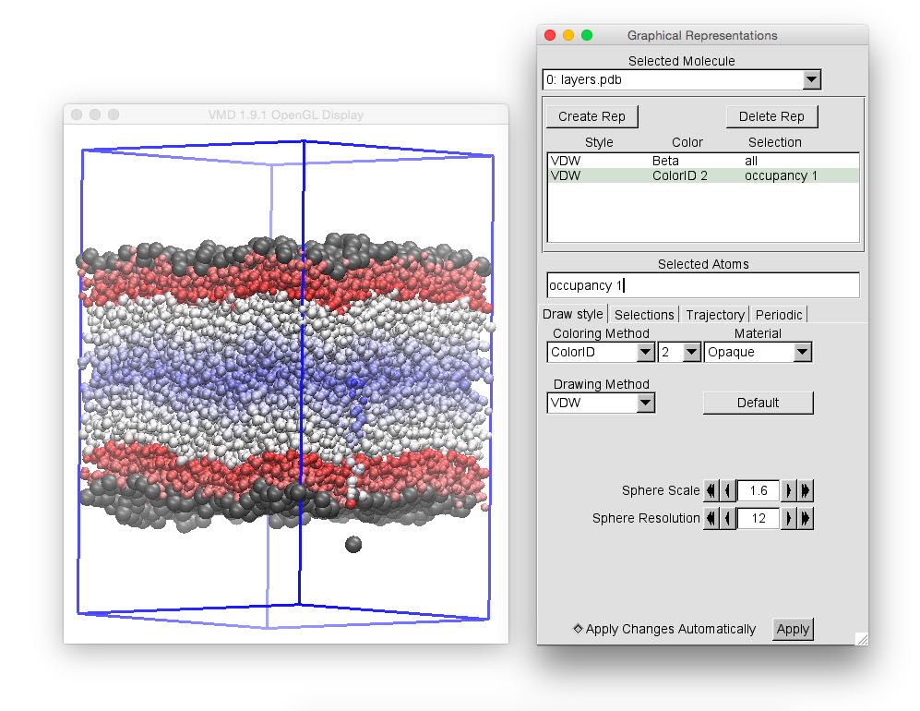Screen dimensions: 920x711
Task: Click the Sphere Resolution value field
Action: (759, 518)
